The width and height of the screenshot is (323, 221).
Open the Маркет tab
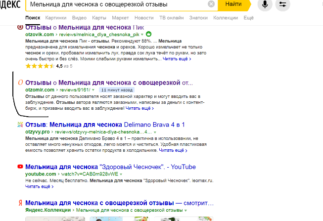click(x=120, y=18)
